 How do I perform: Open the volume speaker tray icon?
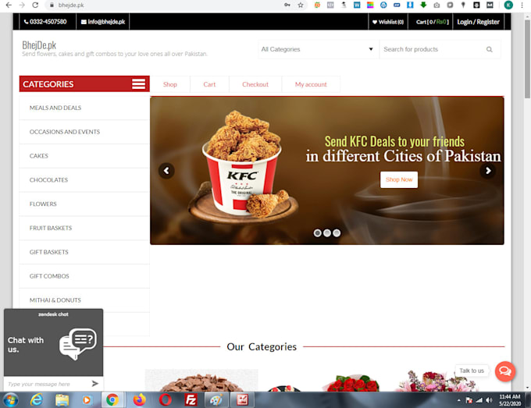click(489, 400)
